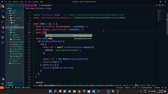The width and height of the screenshot is (168, 94).
Task: Open notifications bell in status bar
Action: click(x=166, y=88)
